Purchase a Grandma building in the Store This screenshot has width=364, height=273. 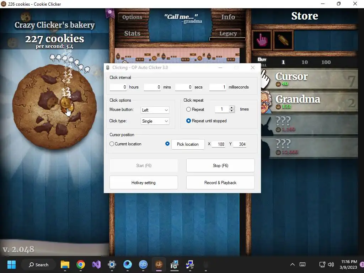310,102
